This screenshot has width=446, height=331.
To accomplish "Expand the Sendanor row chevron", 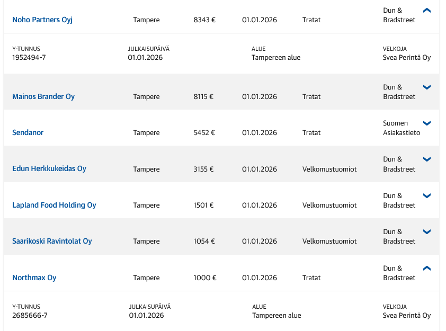I will [x=427, y=123].
